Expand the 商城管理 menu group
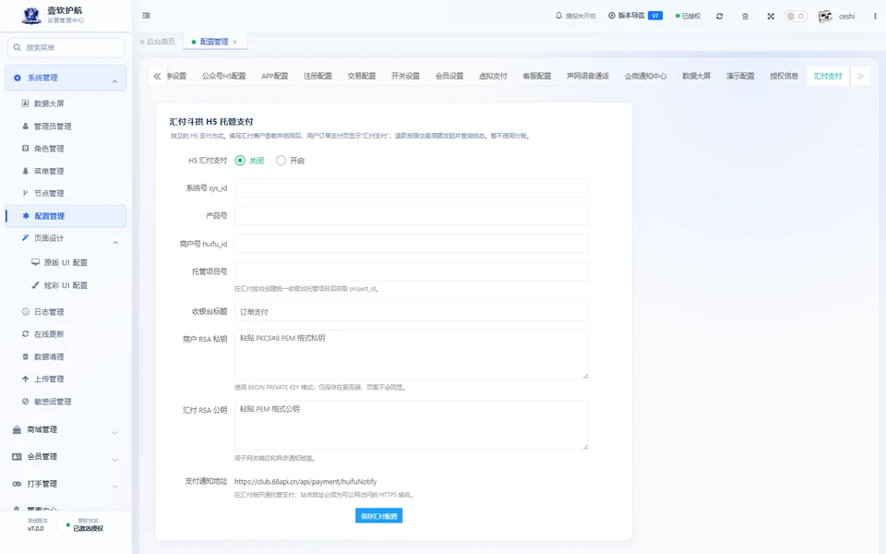This screenshot has width=886, height=554. pyautogui.click(x=66, y=430)
